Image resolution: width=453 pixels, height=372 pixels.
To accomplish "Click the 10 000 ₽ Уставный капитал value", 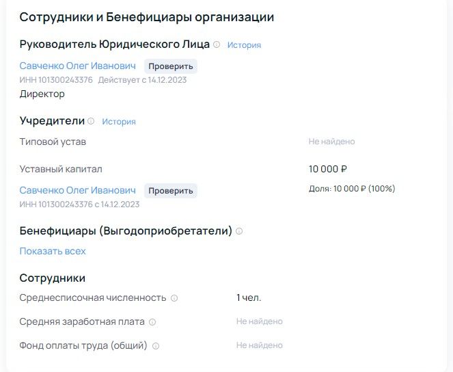I will pos(328,169).
